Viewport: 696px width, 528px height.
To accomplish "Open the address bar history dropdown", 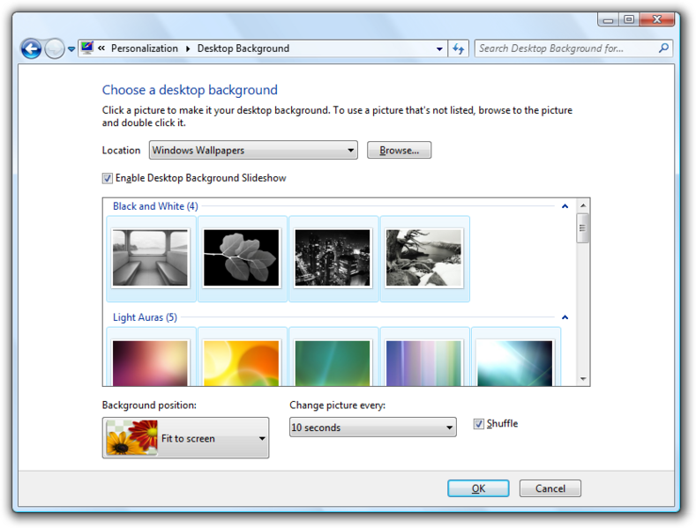I will [x=439, y=48].
